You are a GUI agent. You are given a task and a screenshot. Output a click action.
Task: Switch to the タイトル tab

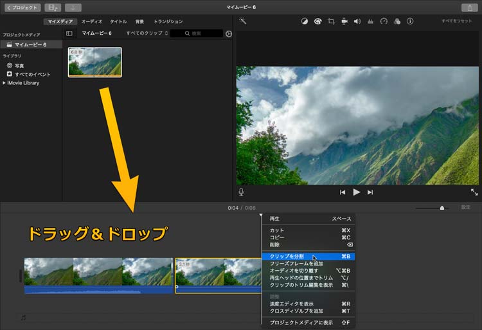[118, 21]
